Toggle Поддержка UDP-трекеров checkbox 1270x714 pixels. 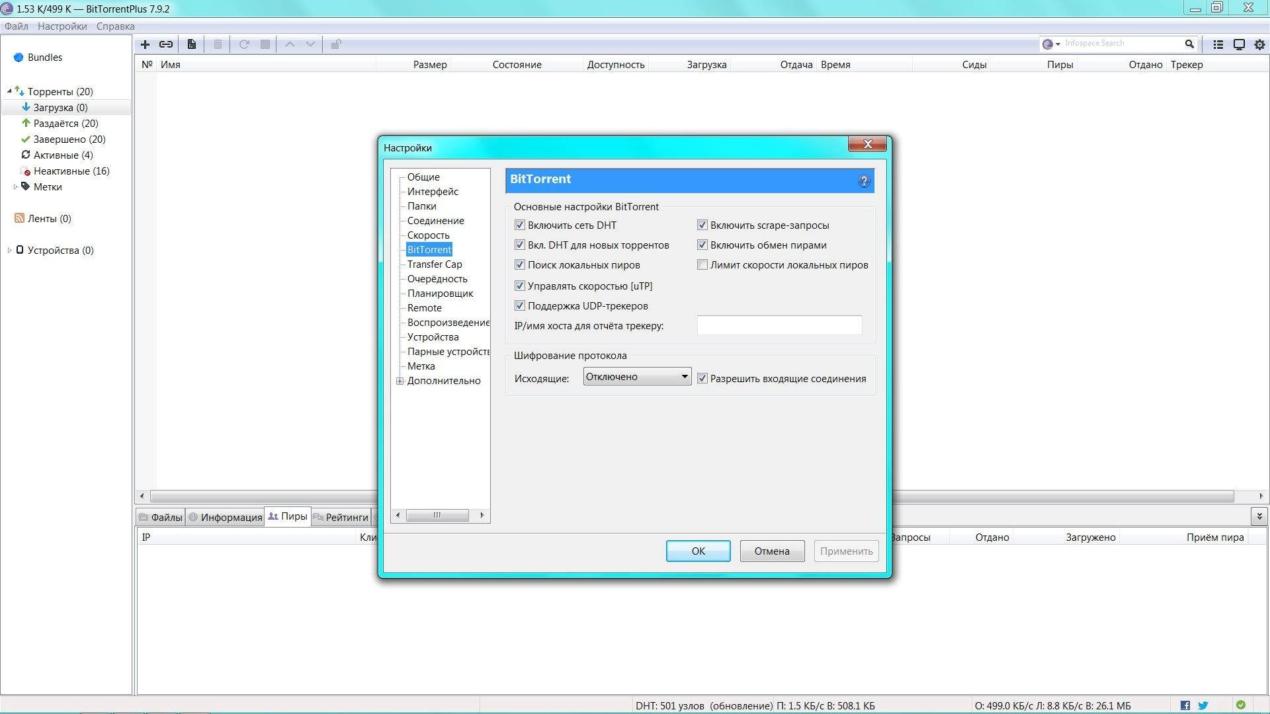pyautogui.click(x=520, y=305)
